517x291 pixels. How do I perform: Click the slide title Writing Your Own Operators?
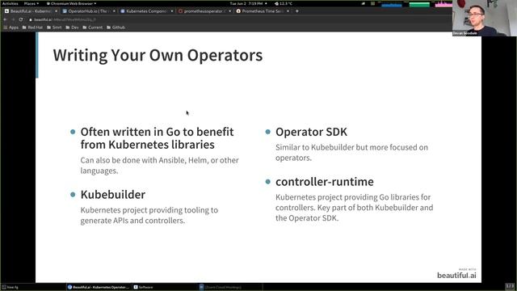coord(158,55)
